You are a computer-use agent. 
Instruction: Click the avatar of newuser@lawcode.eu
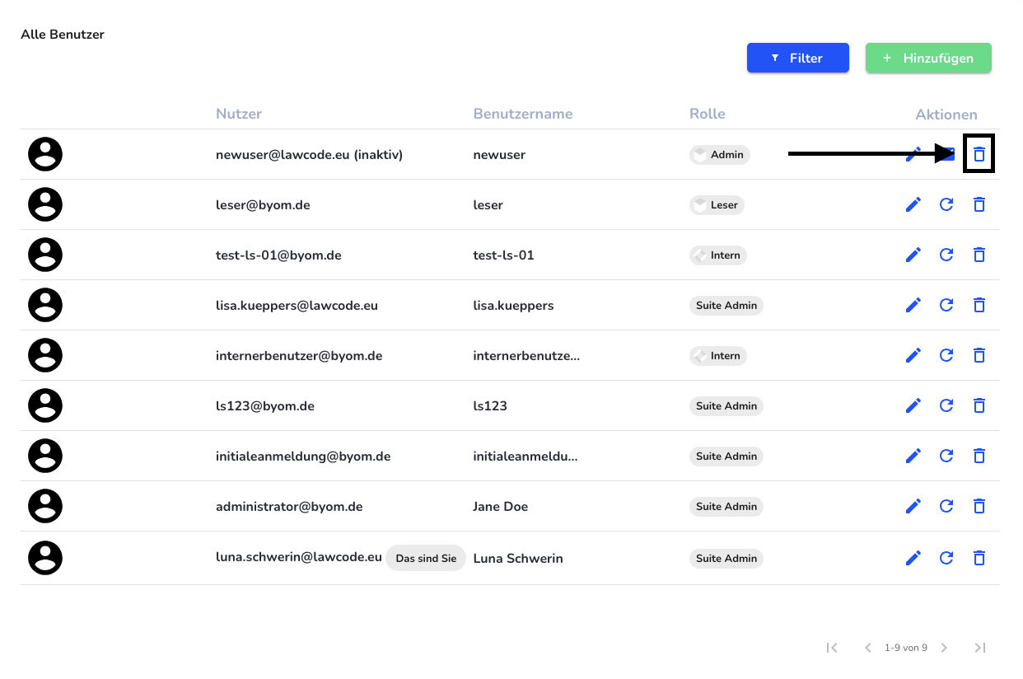(45, 154)
